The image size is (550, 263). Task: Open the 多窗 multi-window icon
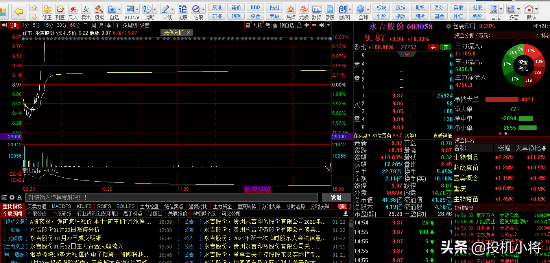(x=511, y=9)
